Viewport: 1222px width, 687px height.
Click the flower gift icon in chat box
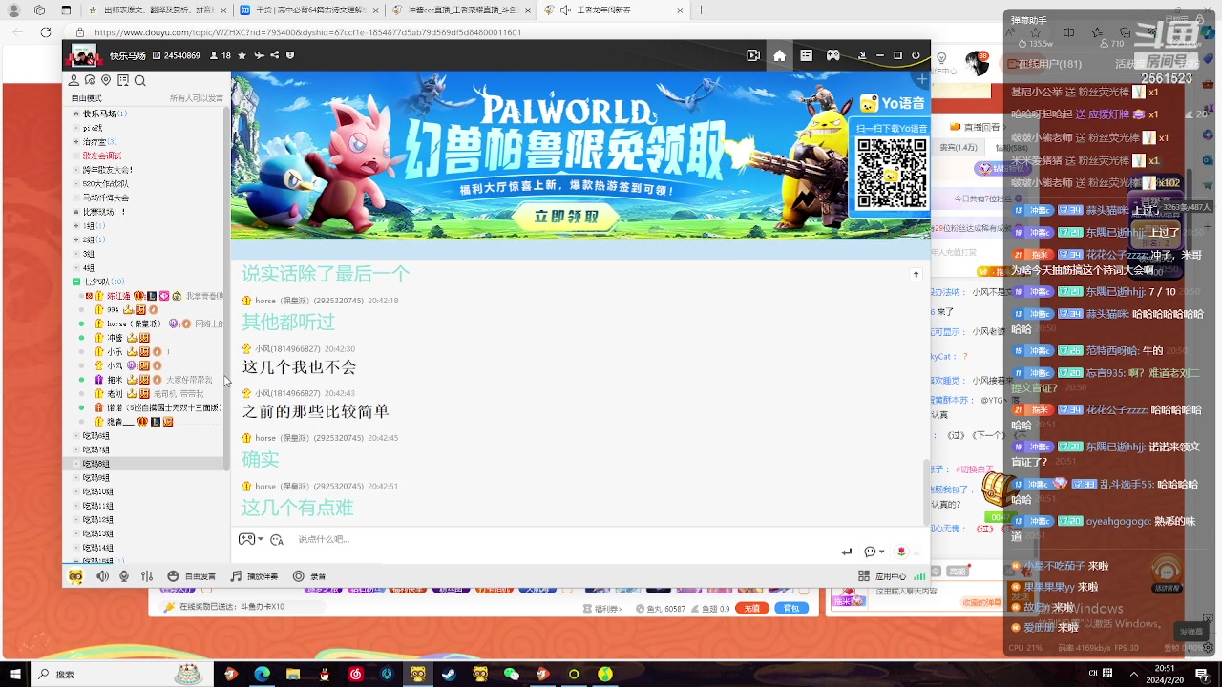point(901,552)
